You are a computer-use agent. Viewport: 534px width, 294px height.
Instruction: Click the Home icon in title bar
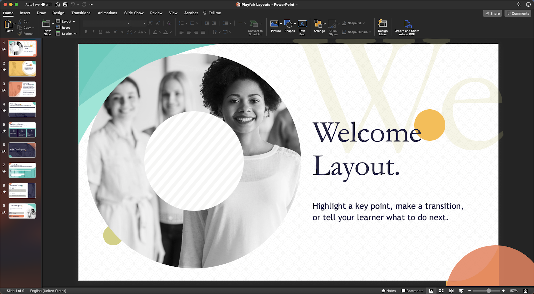coord(58,4)
